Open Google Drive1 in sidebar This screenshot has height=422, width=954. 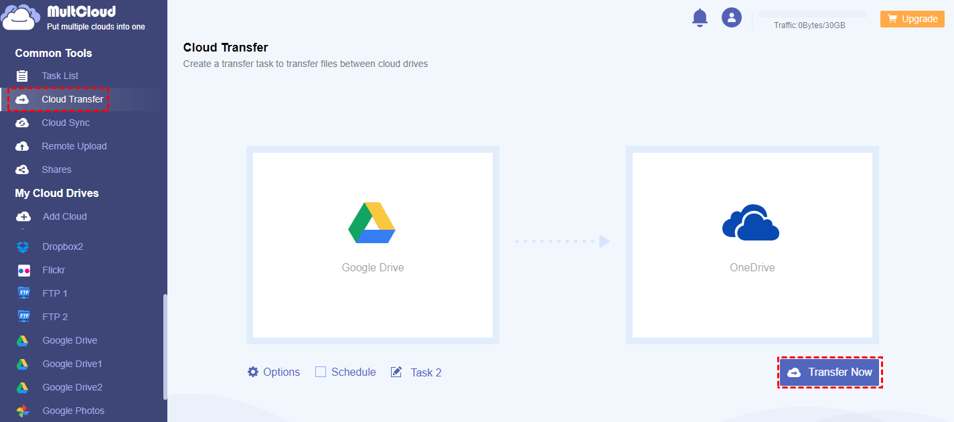(x=72, y=364)
